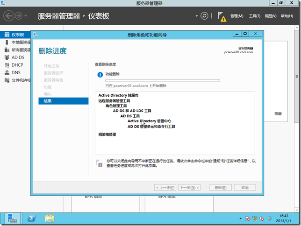Click target server pcserver01.cool.com text
Screen dimensions: 301x226
coord(239,52)
